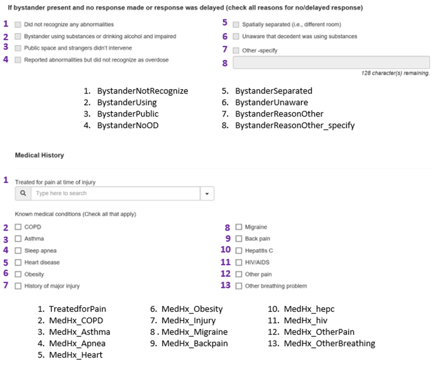Check 'Did not recognize any abnormalities'
The height and width of the screenshot is (366, 437).
click(x=17, y=25)
